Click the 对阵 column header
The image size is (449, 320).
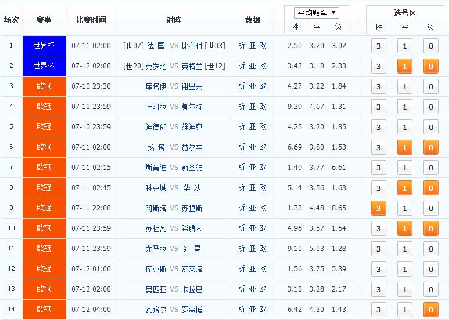click(x=174, y=20)
